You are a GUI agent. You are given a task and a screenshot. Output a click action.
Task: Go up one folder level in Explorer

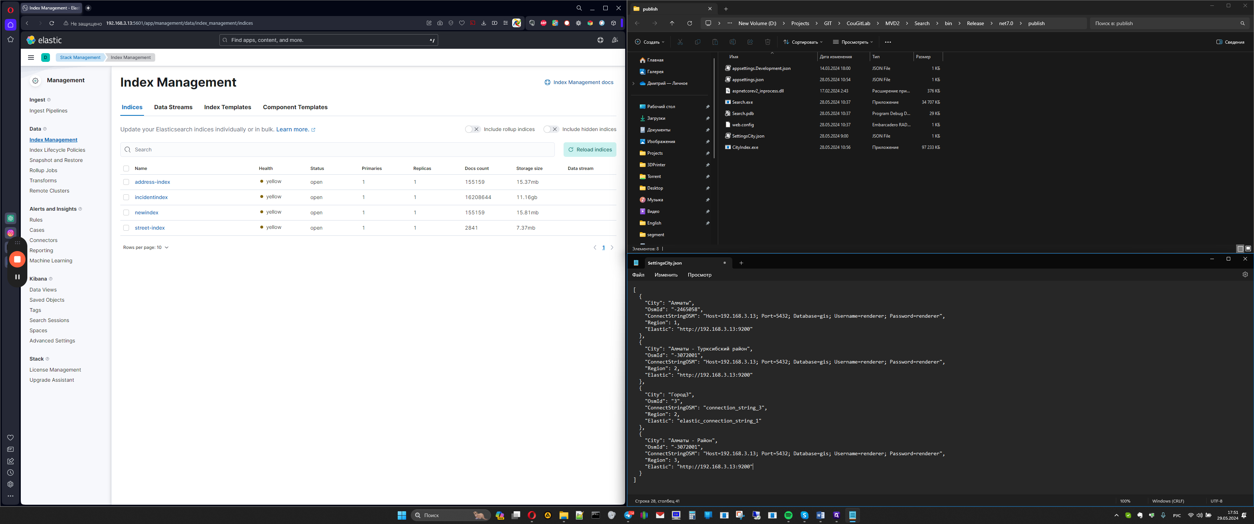[x=672, y=23]
